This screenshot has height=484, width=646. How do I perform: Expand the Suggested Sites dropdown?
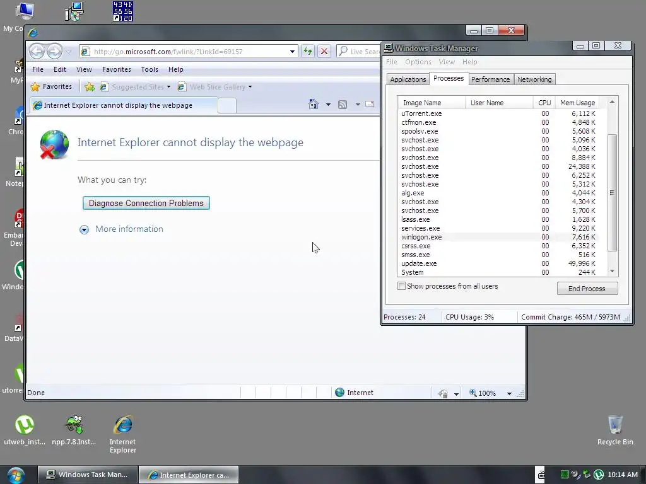click(168, 87)
